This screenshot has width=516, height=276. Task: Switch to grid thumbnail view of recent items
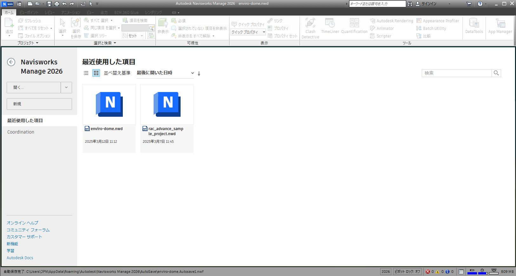(96, 73)
